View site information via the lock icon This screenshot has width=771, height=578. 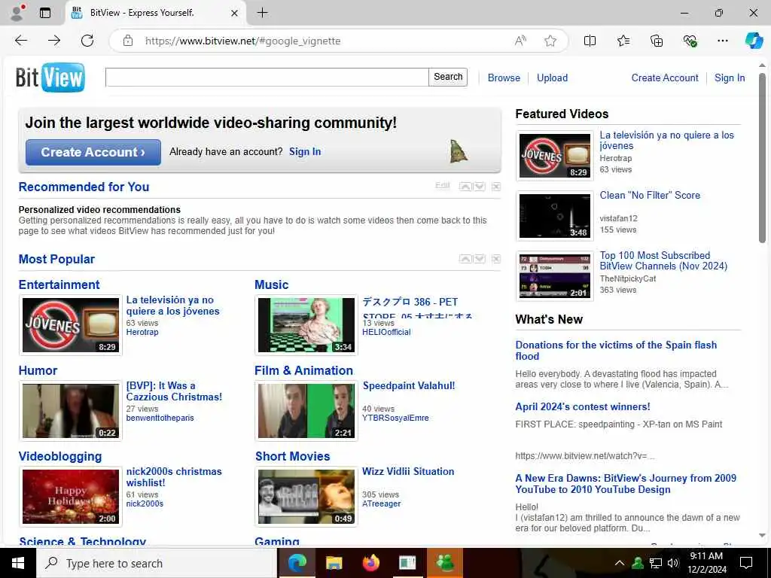[x=128, y=41]
